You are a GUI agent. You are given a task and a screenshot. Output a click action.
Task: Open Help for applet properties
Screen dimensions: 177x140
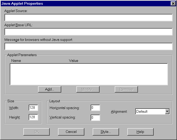point(140,132)
